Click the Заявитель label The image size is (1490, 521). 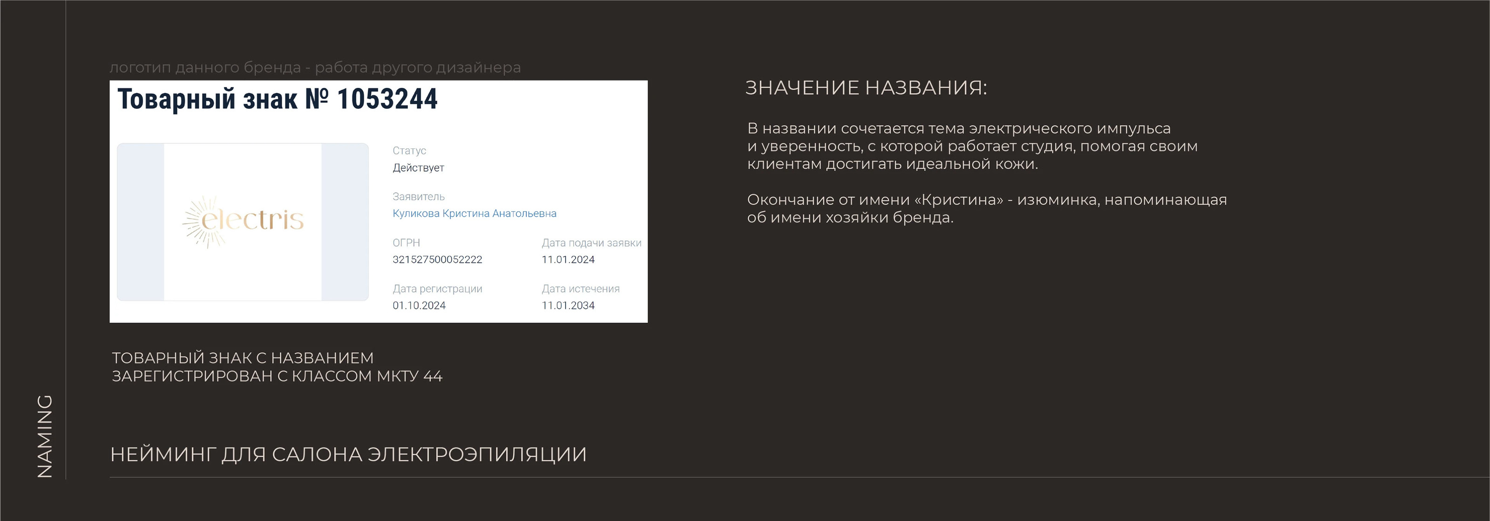point(418,196)
